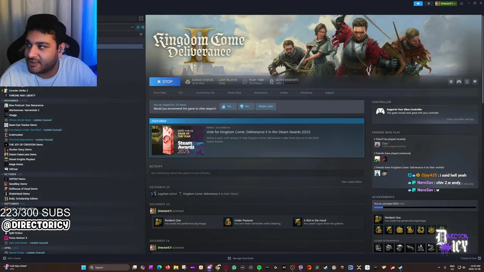Click activity message input field

(x=257, y=173)
